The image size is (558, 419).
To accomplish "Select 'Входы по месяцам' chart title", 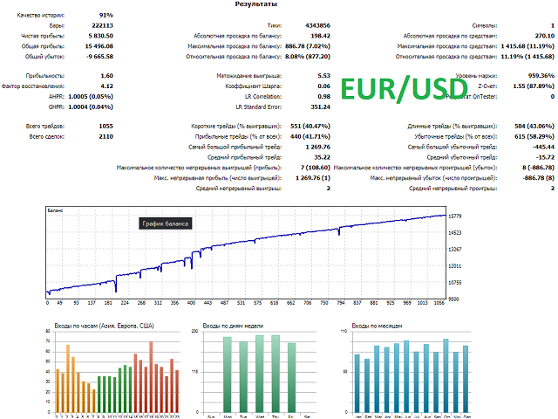I will tap(377, 326).
